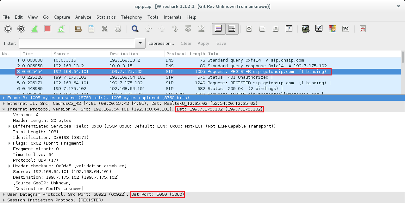Image resolution: width=405 pixels, height=203 pixels.
Task: Sort by the Length column header
Action: 197,54
